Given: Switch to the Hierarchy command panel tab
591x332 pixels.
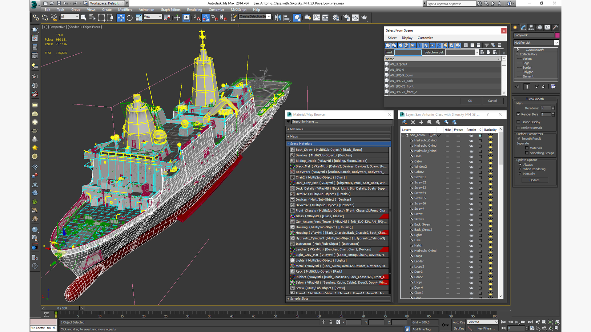Looking at the screenshot, I should point(531,27).
